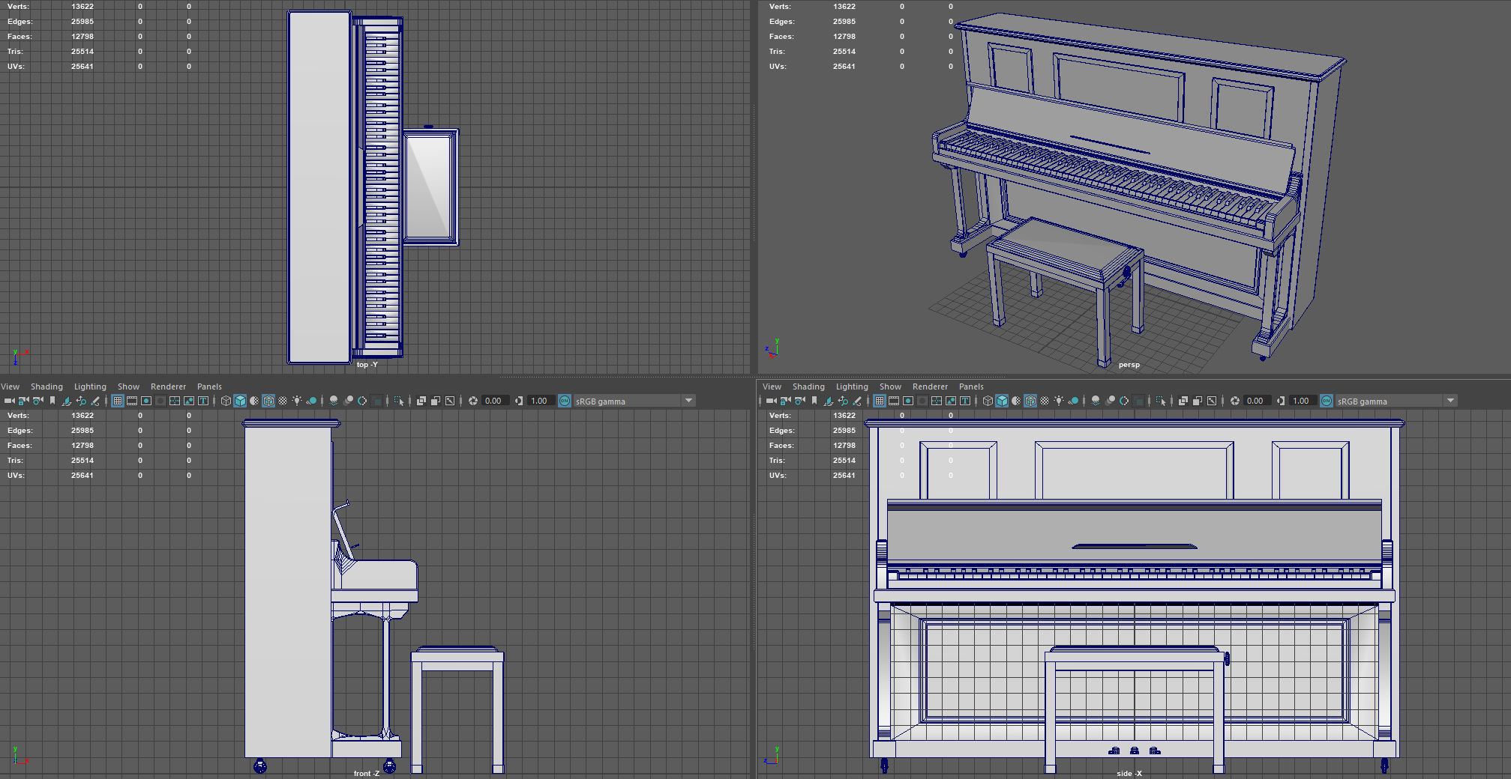
Task: Open Panels menu in front panel
Action: (209, 387)
